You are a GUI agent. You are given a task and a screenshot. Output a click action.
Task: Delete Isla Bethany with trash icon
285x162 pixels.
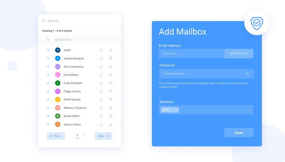point(111,75)
